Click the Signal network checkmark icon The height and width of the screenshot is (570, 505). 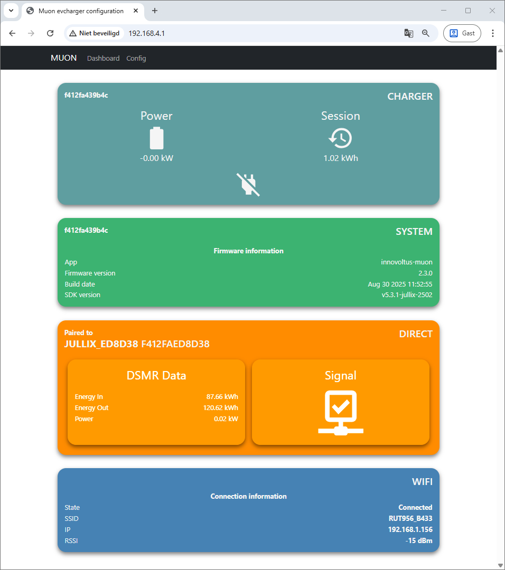[341, 412]
